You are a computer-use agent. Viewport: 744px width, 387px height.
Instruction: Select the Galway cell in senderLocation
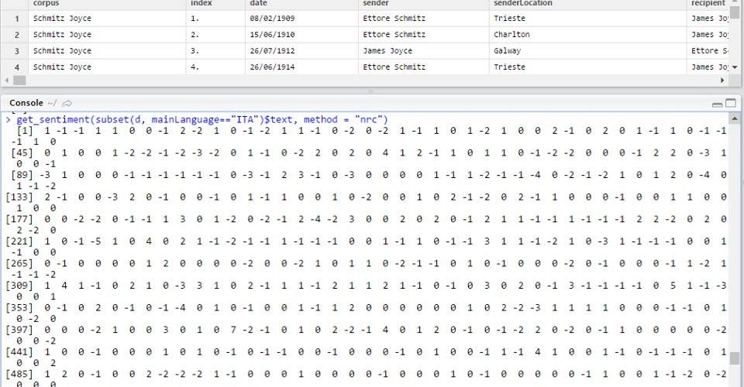tap(508, 51)
